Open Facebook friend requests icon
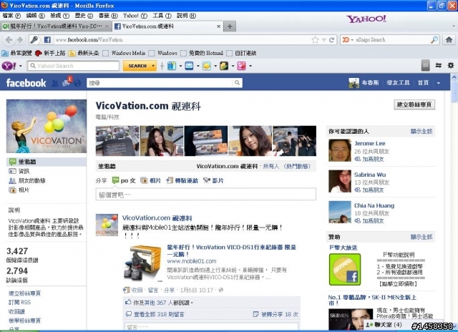This screenshot has height=332, width=458. point(54,84)
